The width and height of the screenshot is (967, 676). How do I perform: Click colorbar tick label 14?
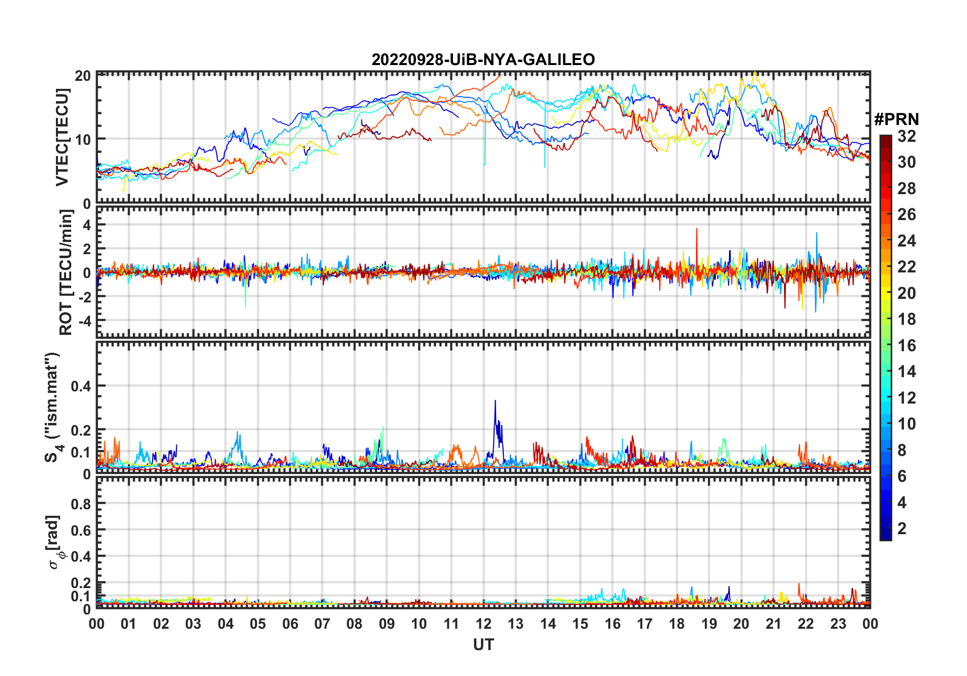click(x=906, y=372)
